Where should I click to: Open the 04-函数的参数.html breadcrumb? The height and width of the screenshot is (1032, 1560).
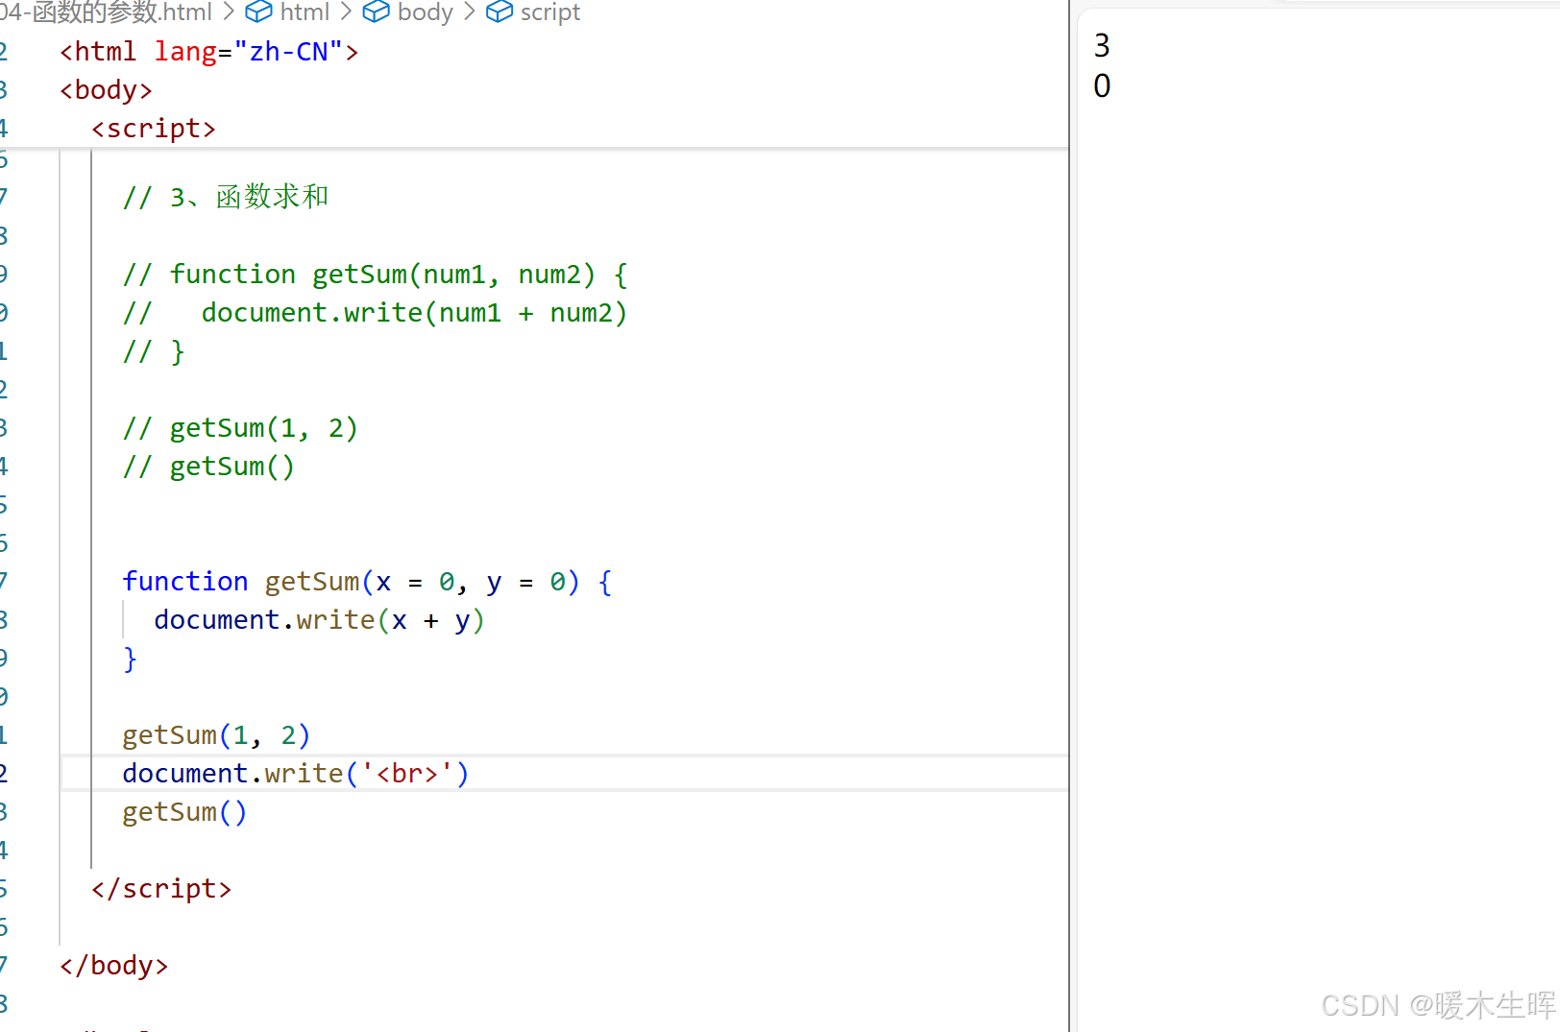(107, 12)
